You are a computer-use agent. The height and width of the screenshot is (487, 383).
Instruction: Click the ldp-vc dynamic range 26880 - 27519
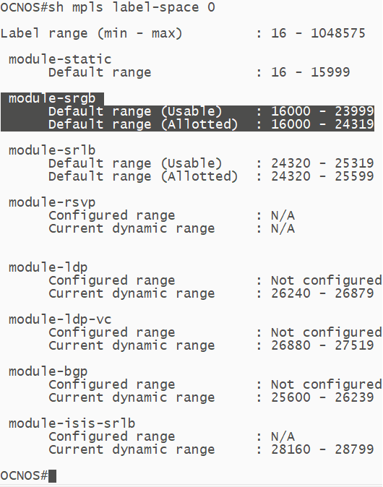pyautogui.click(x=322, y=345)
